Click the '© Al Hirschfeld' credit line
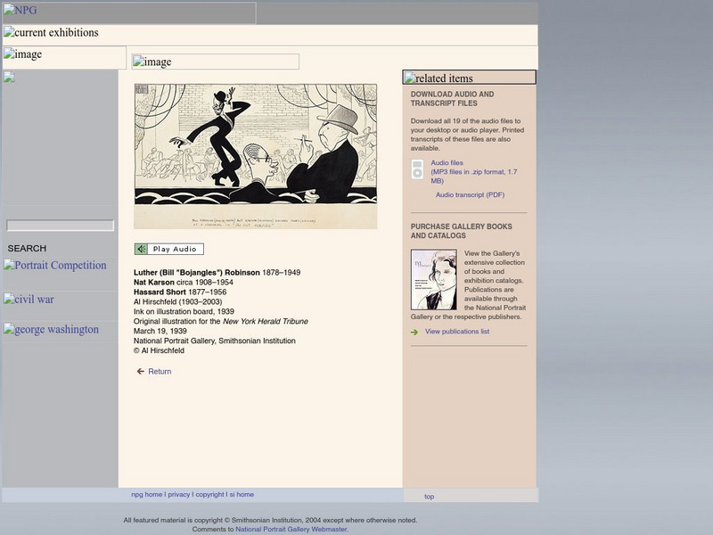Viewport: 713px width, 535px height. [159, 350]
